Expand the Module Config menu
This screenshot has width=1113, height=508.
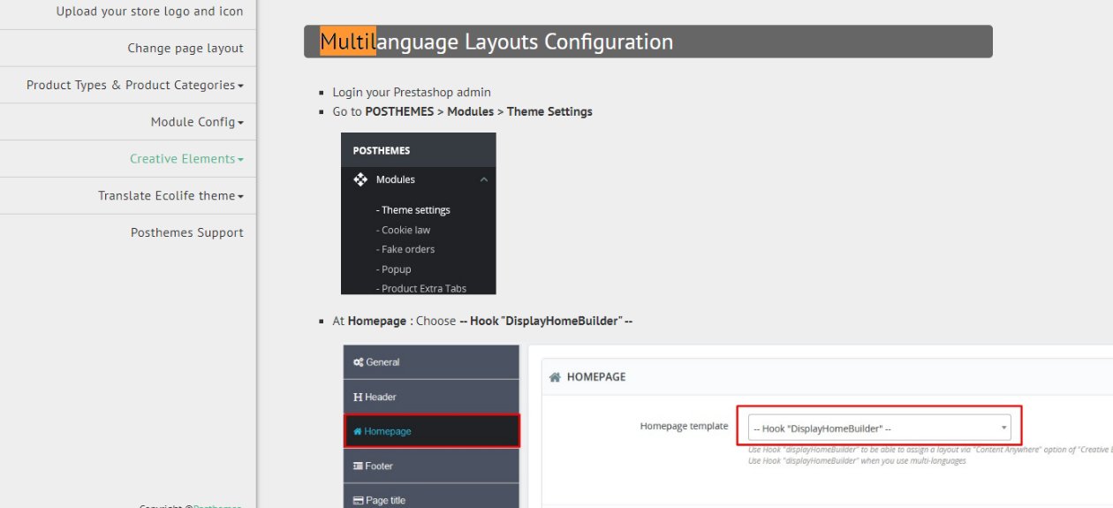point(197,122)
